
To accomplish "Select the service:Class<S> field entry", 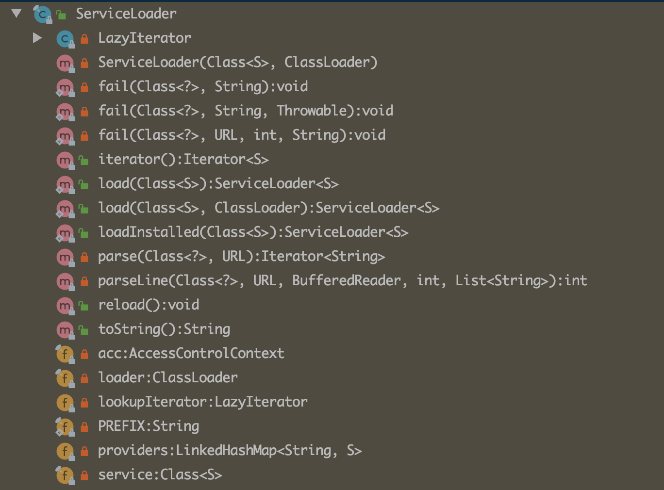I will point(160,474).
